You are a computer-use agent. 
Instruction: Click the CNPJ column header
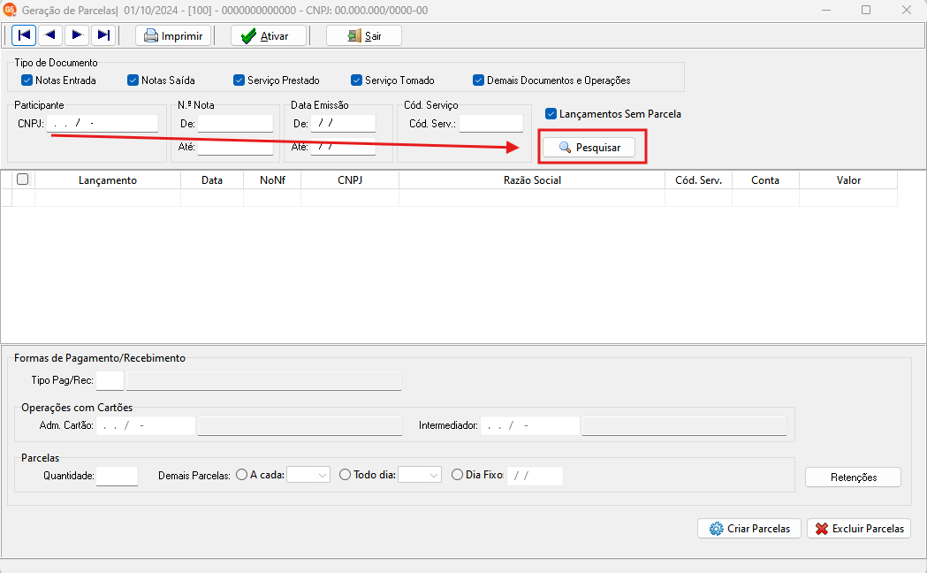pos(350,180)
